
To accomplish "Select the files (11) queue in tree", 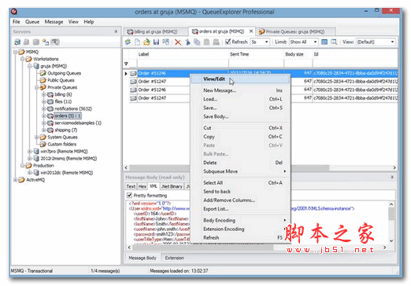I will coord(63,101).
